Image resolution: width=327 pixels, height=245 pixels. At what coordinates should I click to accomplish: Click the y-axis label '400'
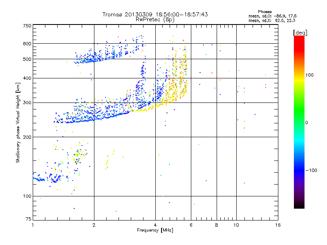27,78
